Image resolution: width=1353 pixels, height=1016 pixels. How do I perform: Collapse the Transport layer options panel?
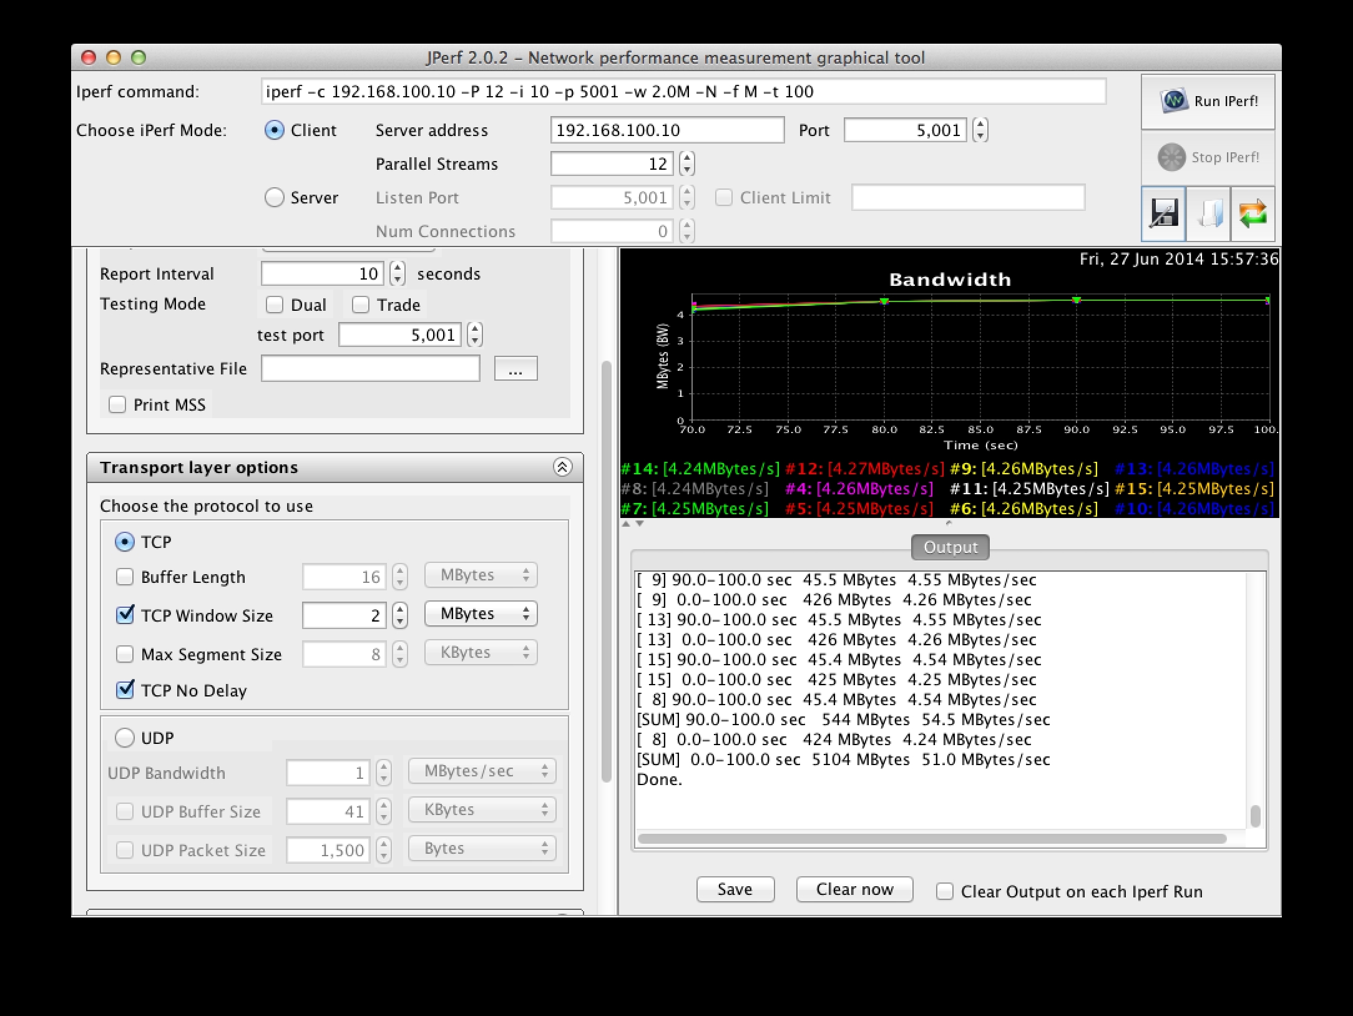point(562,467)
